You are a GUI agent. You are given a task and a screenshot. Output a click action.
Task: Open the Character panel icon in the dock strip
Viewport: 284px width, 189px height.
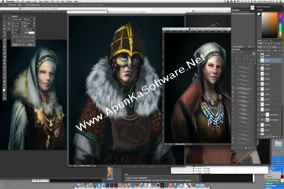pos(9,18)
